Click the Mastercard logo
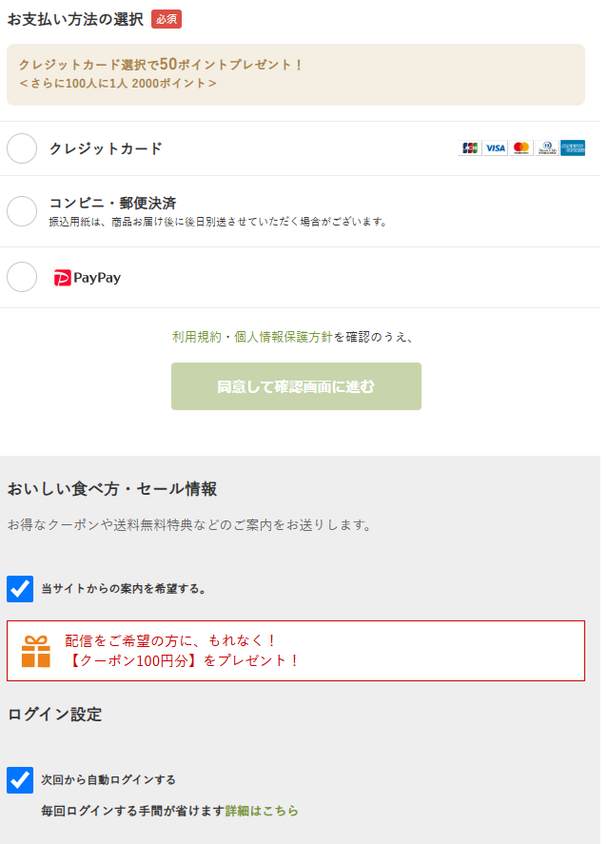Viewport: 609px width, 844px height. tap(521, 147)
